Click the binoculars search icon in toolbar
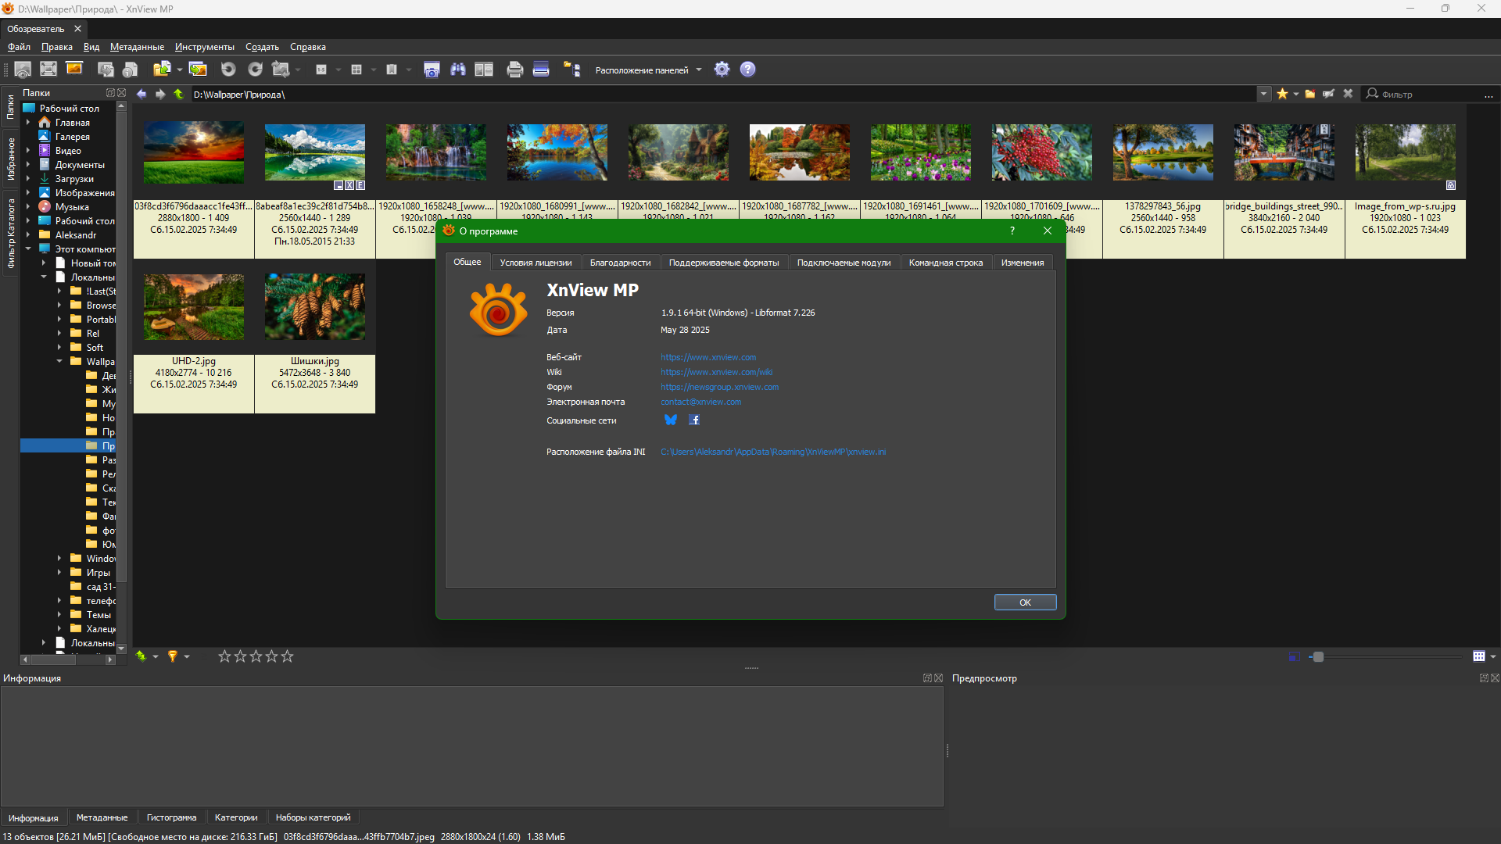 (458, 70)
